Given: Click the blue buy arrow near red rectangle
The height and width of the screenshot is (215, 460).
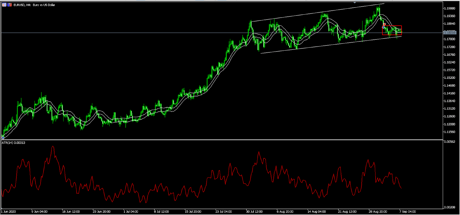Looking at the screenshot, I should tap(384, 27).
